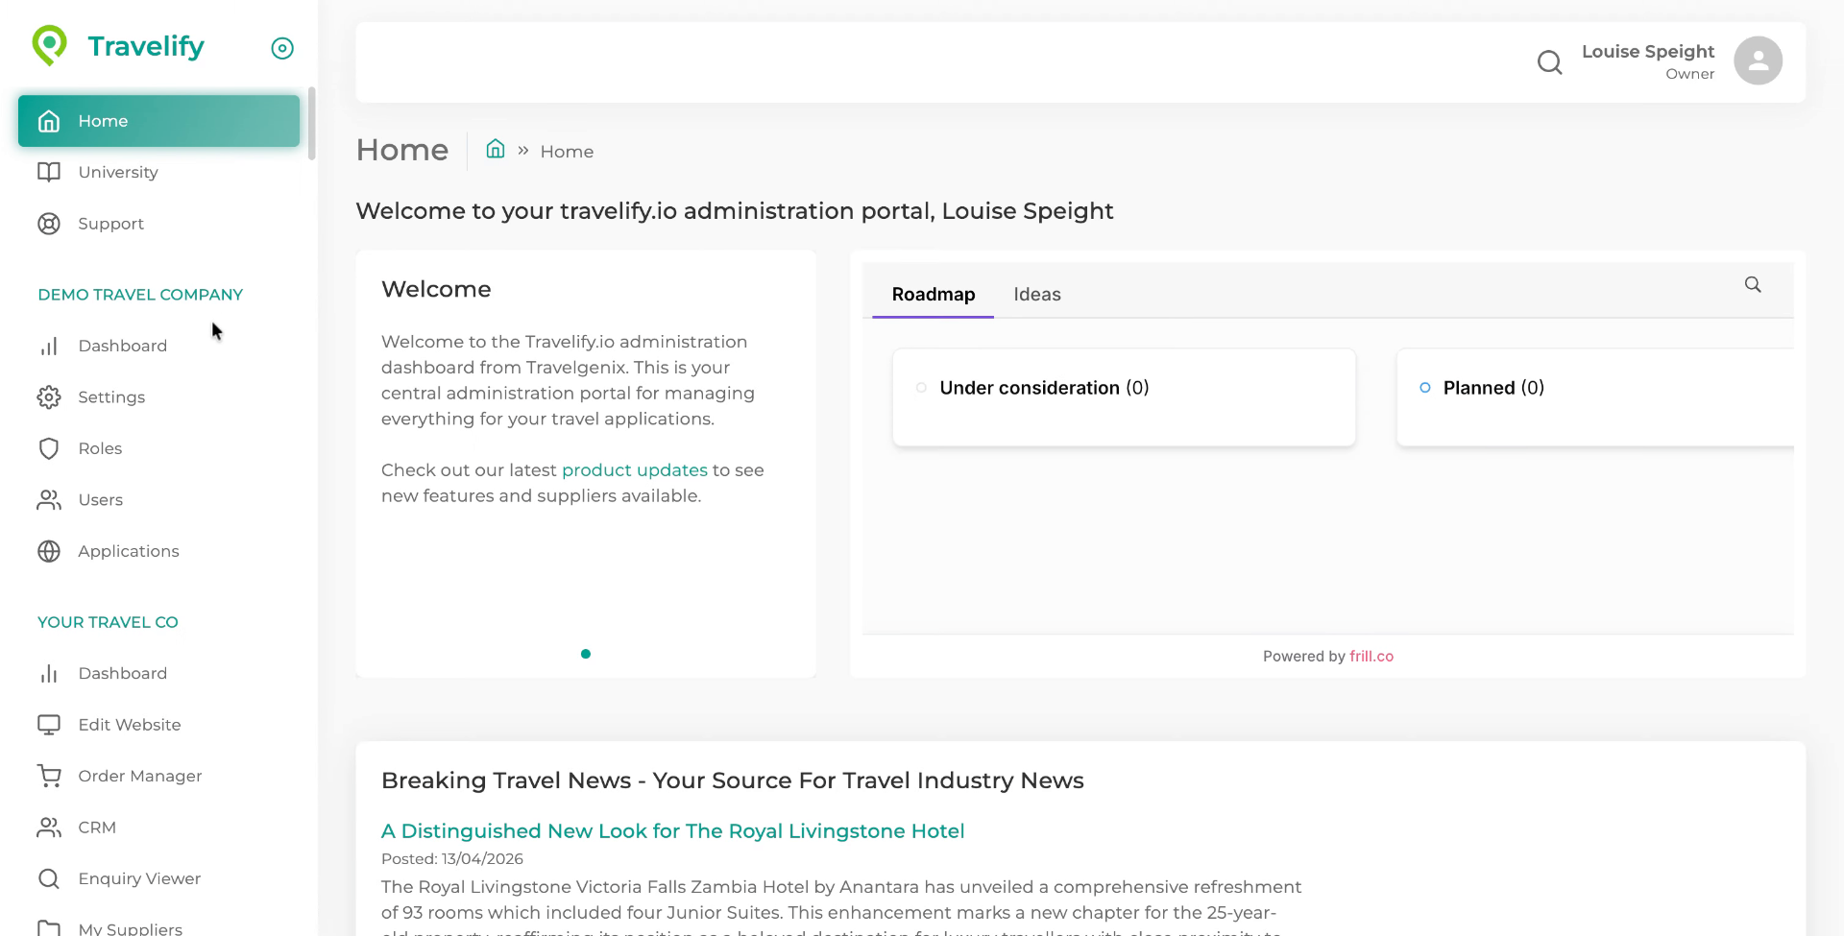The width and height of the screenshot is (1844, 936).
Task: Open the University menu item
Action: point(158,172)
